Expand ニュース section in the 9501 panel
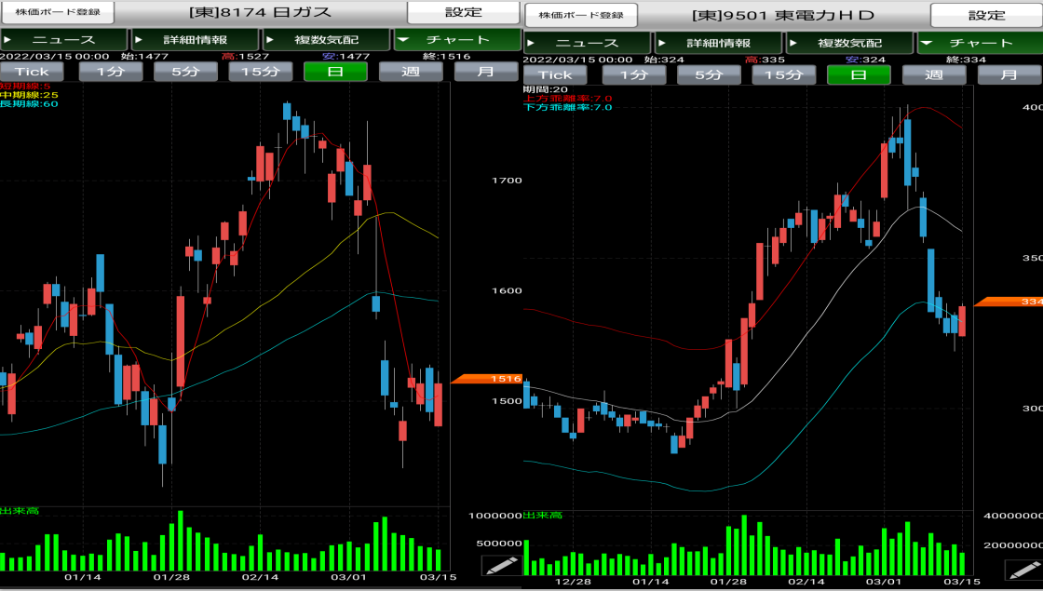The image size is (1043, 591). tap(588, 43)
